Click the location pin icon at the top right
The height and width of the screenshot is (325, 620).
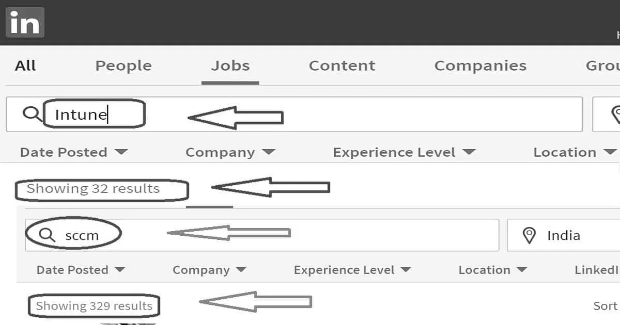pos(617,114)
